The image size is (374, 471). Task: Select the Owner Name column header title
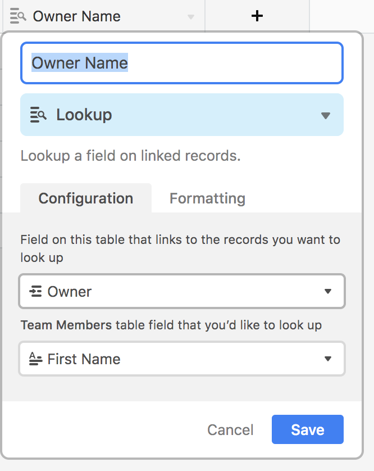pos(76,16)
